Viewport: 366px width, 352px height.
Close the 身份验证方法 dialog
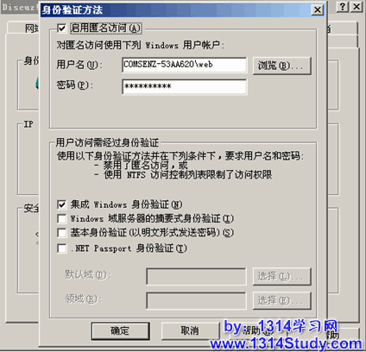tap(318, 10)
